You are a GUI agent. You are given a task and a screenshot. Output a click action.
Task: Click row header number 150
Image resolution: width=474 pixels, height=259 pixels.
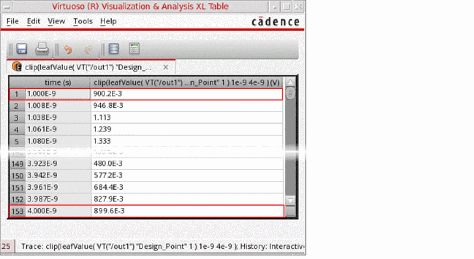click(17, 175)
